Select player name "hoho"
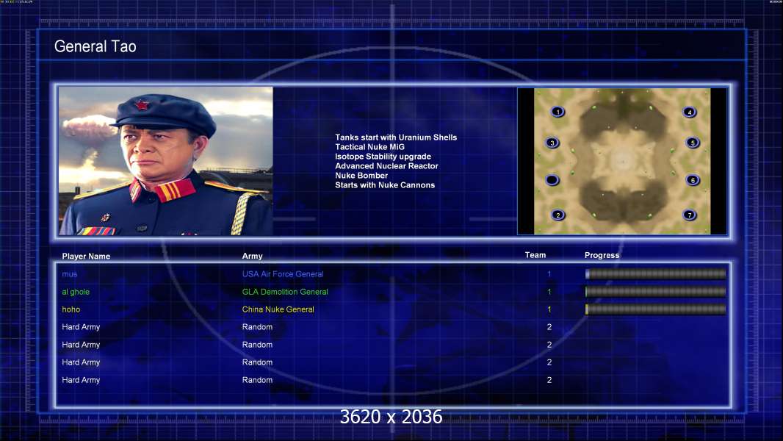Screen dimensions: 783x441 click(71, 309)
